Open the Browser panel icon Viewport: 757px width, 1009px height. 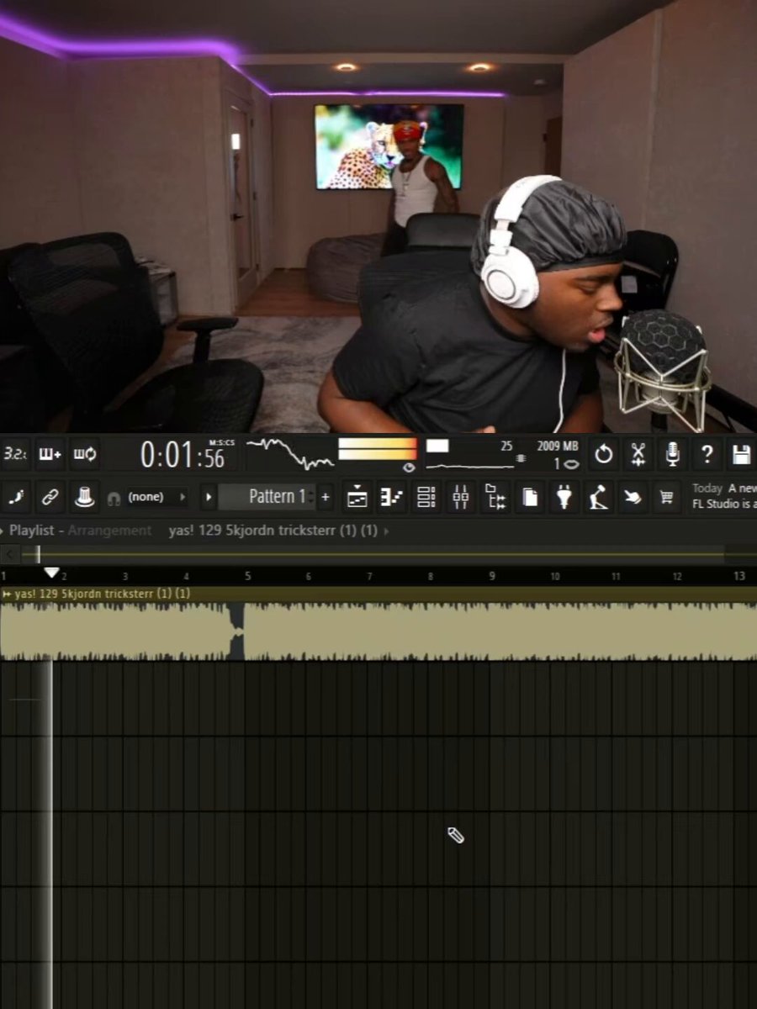(495, 497)
